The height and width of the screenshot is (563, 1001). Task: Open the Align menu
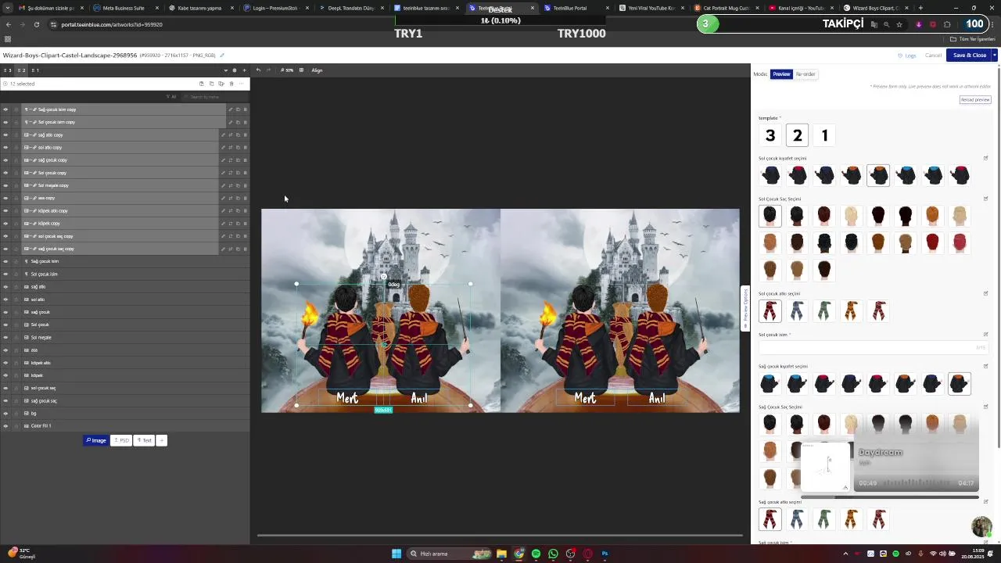[317, 70]
